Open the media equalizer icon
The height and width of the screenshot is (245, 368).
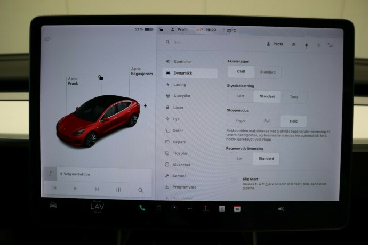pyautogui.click(x=119, y=190)
